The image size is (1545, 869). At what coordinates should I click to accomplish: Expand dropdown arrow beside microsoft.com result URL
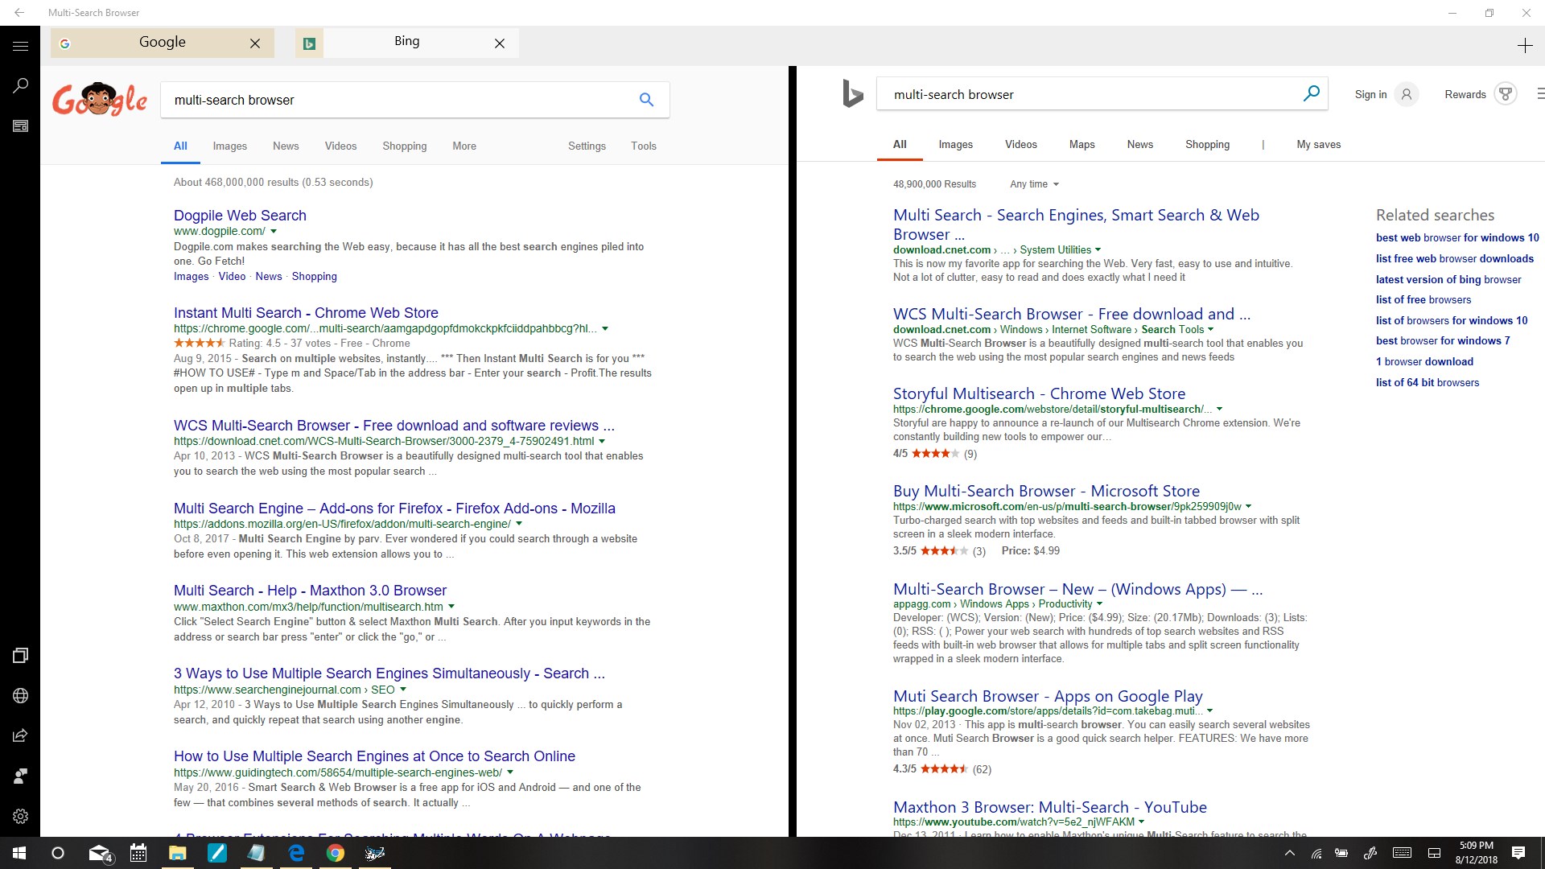tap(1249, 506)
